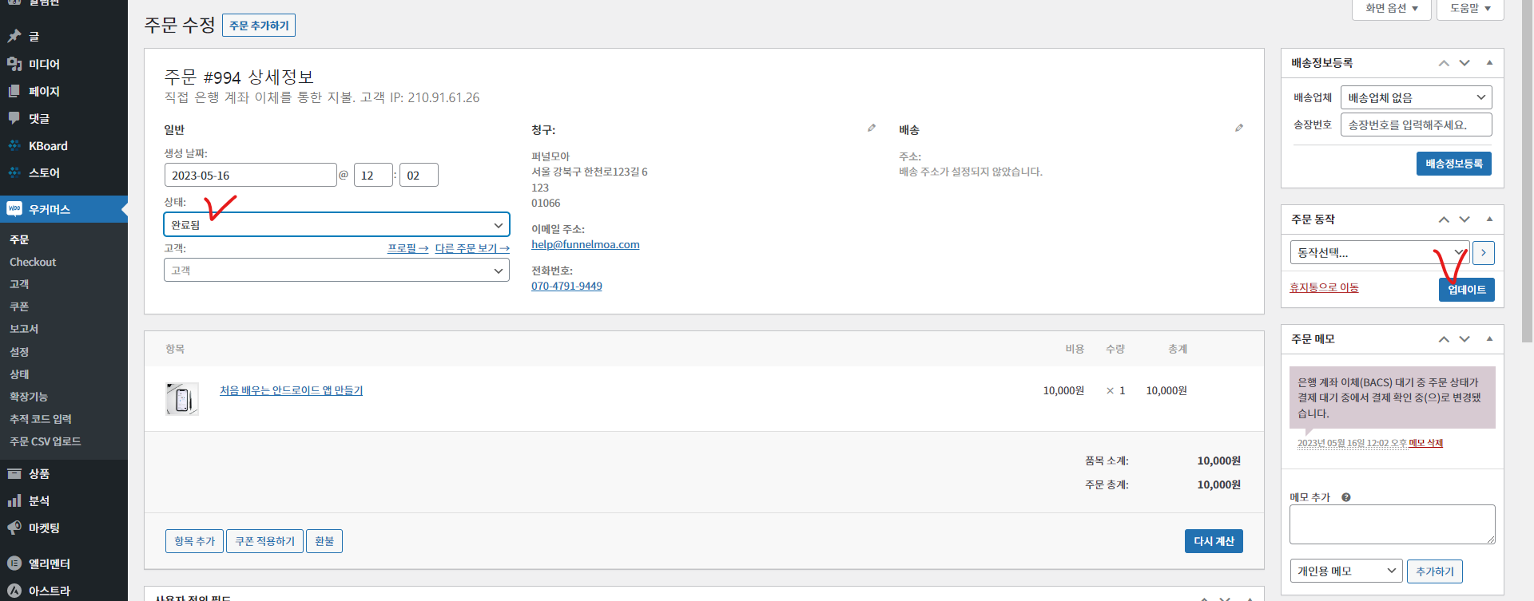Click the 미디어 media icon in sidebar

click(14, 64)
